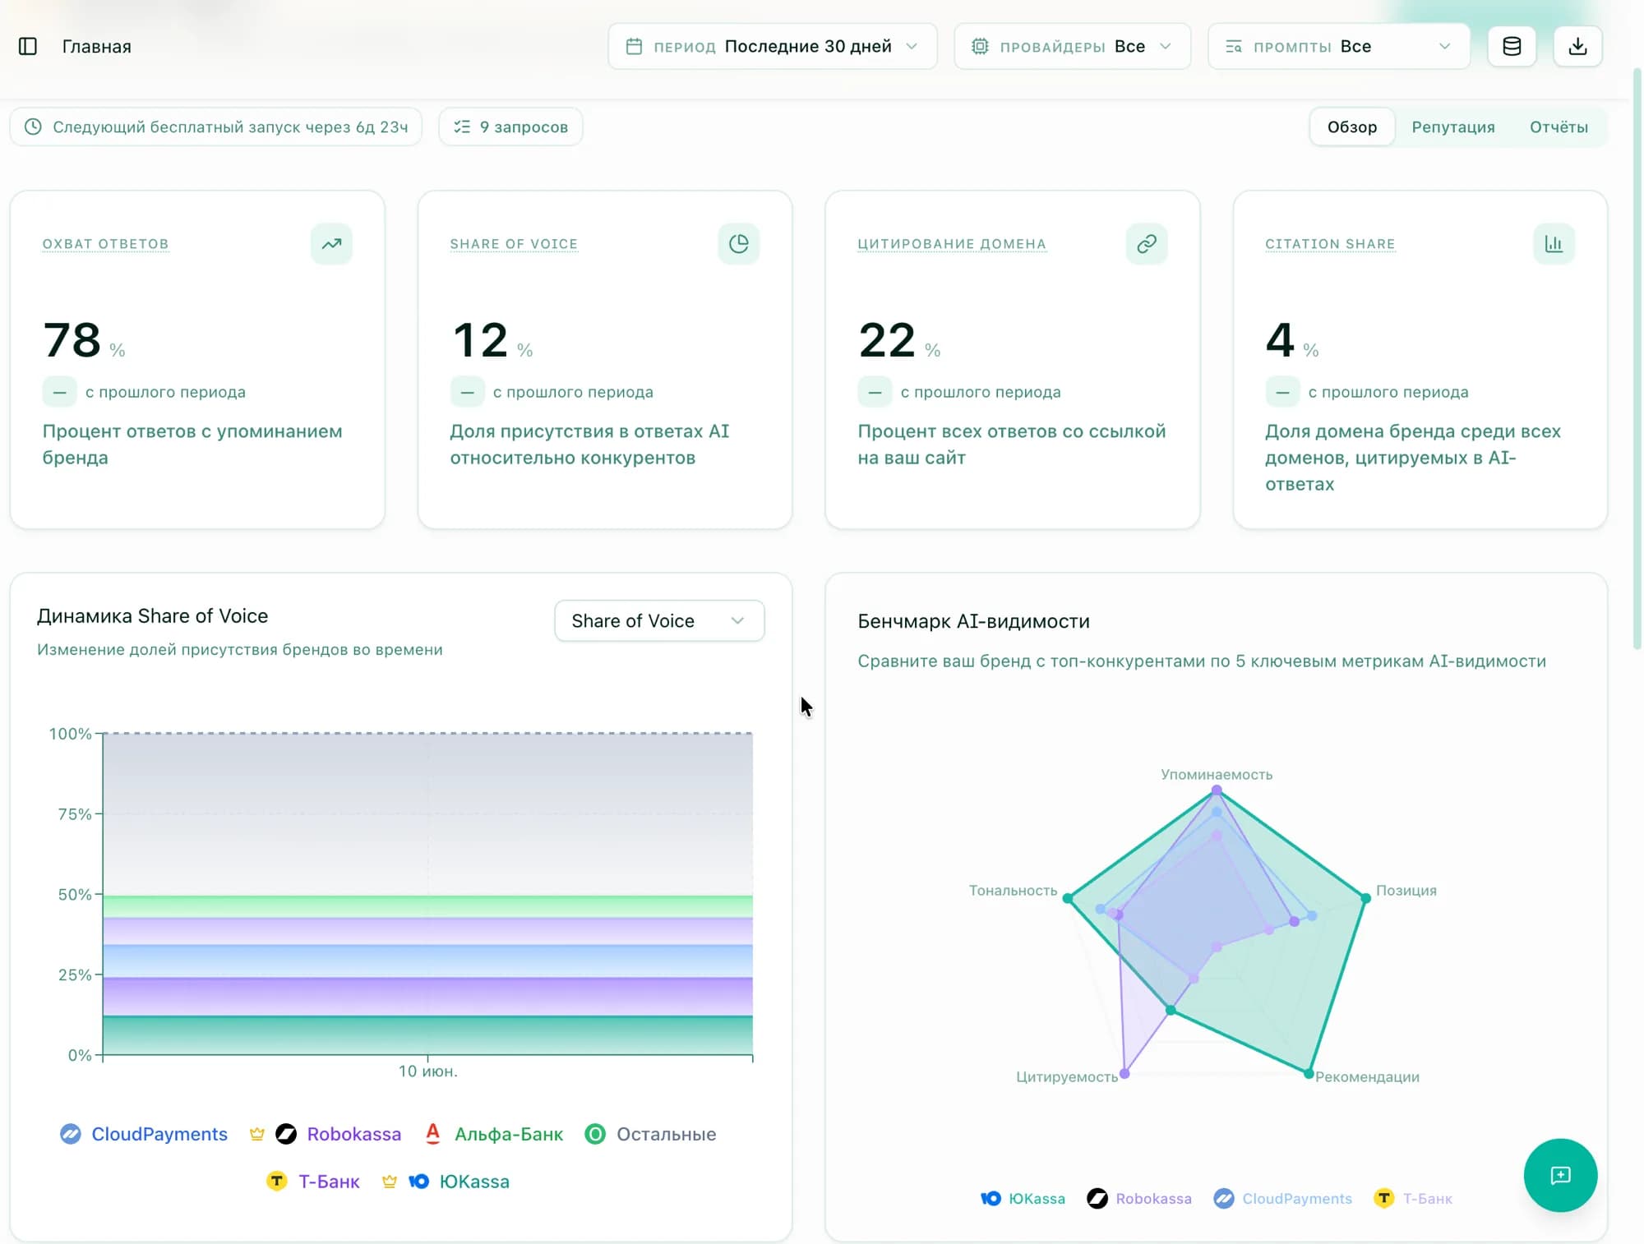This screenshot has width=1644, height=1244.
Task: Click the crown icon before ЮKassa
Action: [x=390, y=1182]
